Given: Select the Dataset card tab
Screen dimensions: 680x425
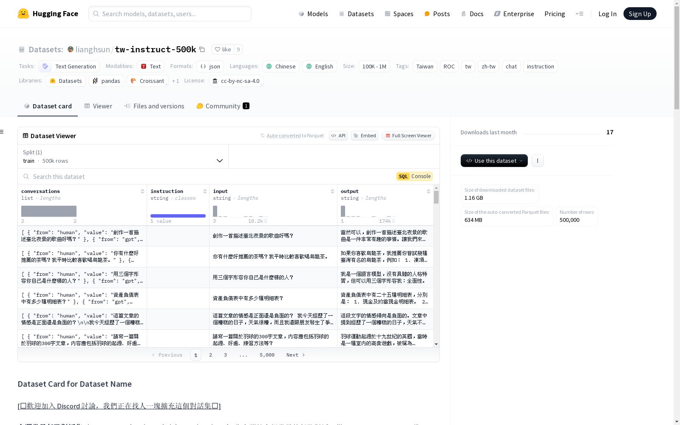Looking at the screenshot, I should pyautogui.click(x=48, y=106).
